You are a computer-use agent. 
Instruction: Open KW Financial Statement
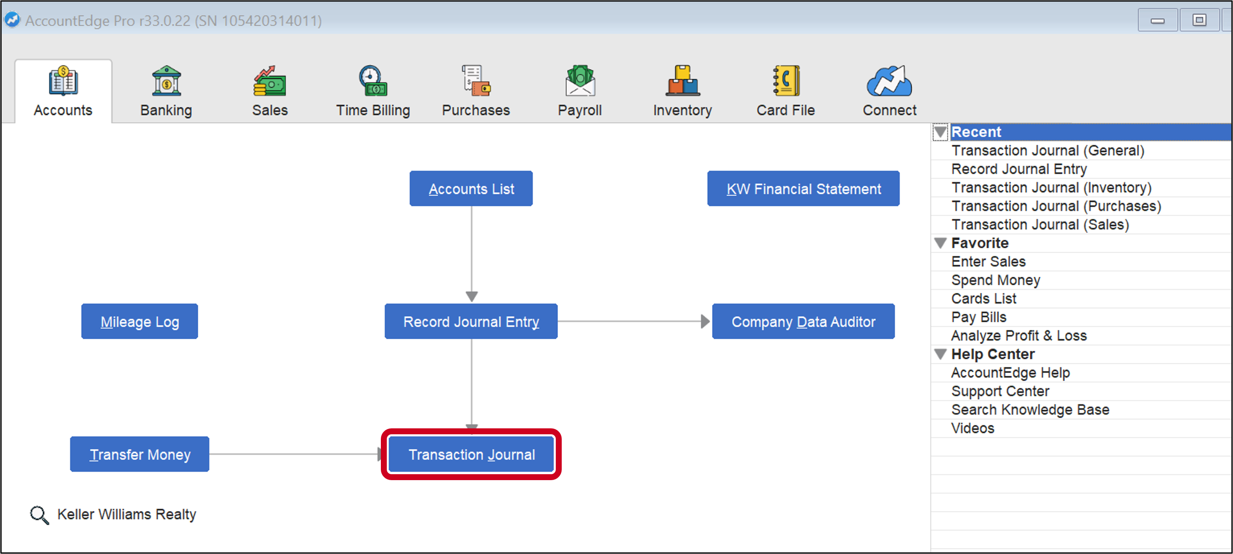[x=803, y=188]
